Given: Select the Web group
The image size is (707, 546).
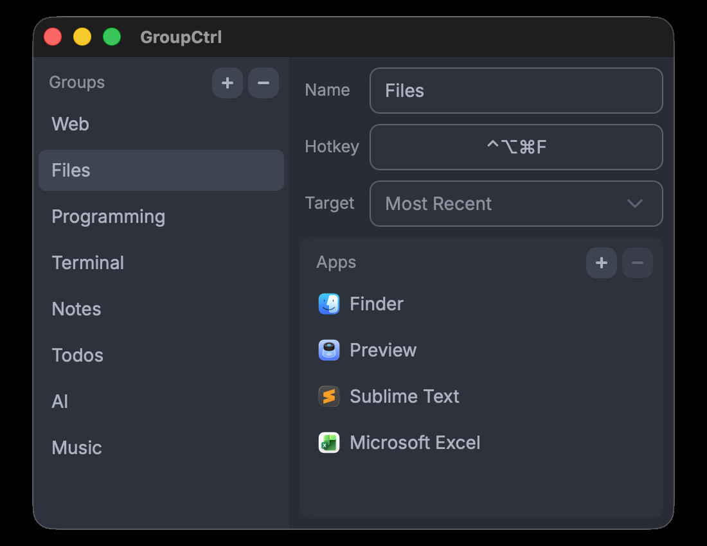Looking at the screenshot, I should coord(71,124).
